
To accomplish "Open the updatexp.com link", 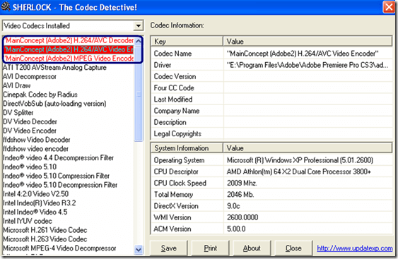I will 355,248.
